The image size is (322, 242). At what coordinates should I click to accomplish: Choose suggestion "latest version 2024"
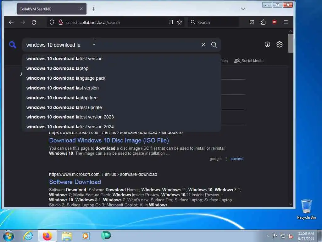[121, 127]
